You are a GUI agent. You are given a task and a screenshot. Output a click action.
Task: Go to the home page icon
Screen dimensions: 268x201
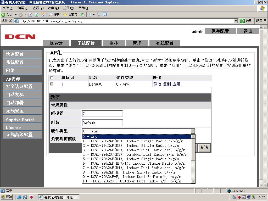click(43, 15)
